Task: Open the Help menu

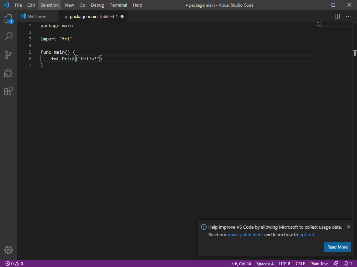Action: pyautogui.click(x=137, y=5)
